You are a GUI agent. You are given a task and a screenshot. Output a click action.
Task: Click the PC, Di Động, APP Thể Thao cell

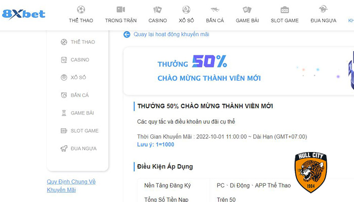coord(253,185)
